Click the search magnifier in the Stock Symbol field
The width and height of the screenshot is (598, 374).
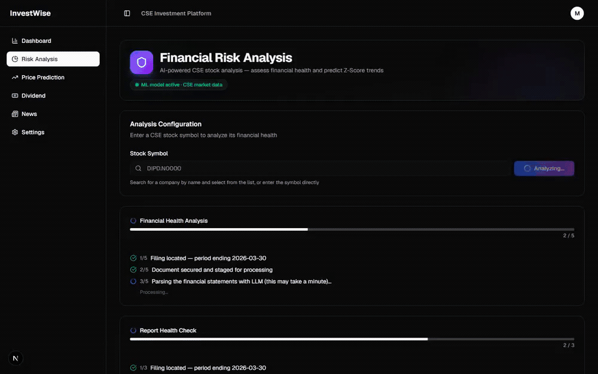[139, 168]
